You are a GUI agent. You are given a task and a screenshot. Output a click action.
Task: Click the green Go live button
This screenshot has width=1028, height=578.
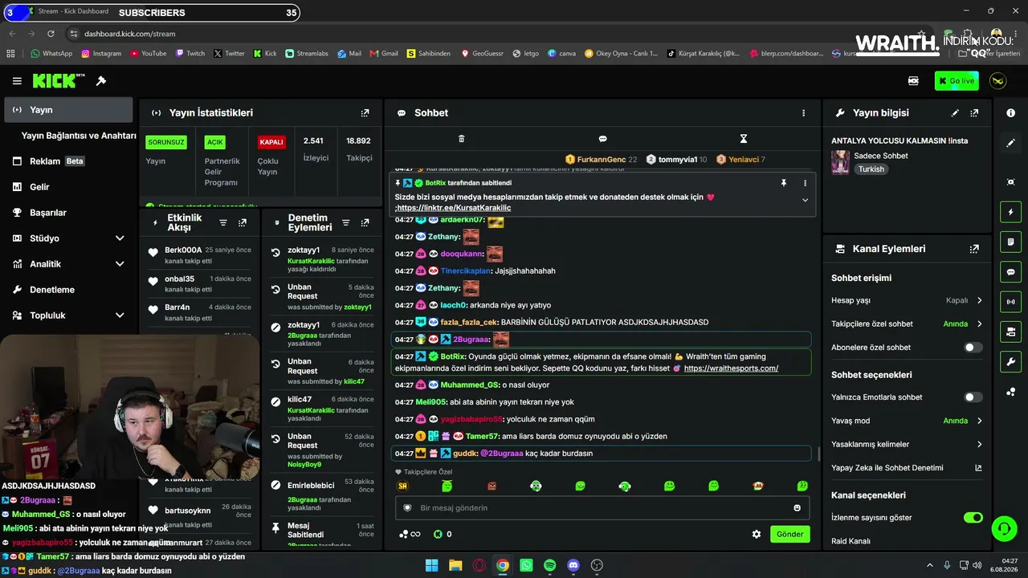click(957, 81)
